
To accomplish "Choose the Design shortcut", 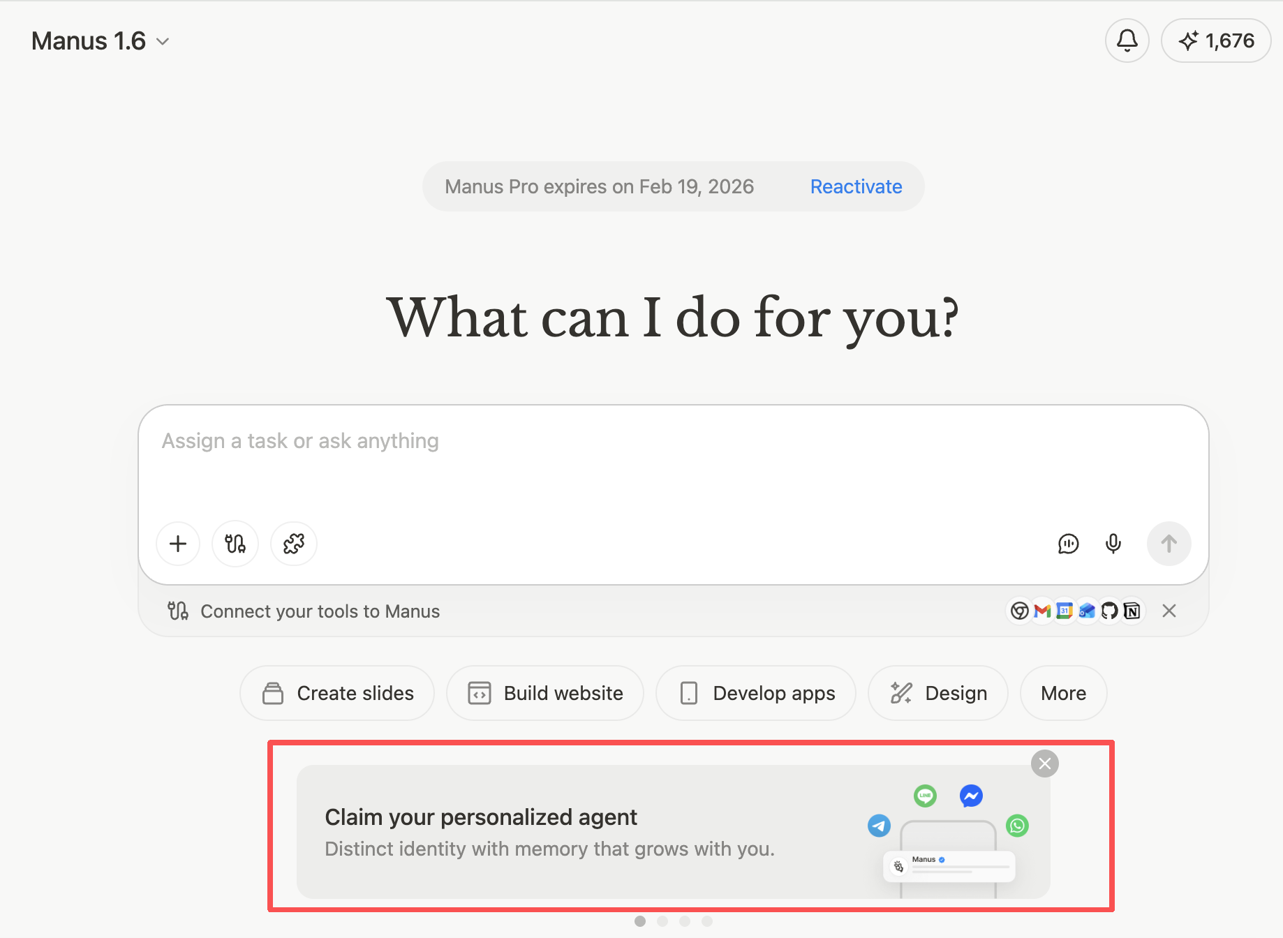I will (938, 693).
